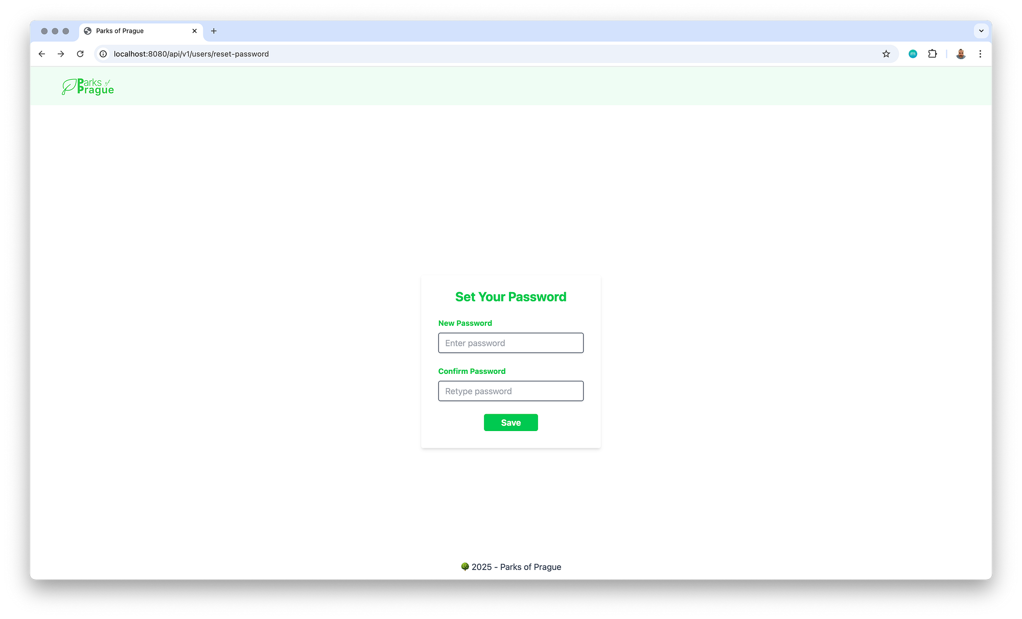Open the teal extension icon in toolbar
The height and width of the screenshot is (619, 1022).
pos(913,54)
